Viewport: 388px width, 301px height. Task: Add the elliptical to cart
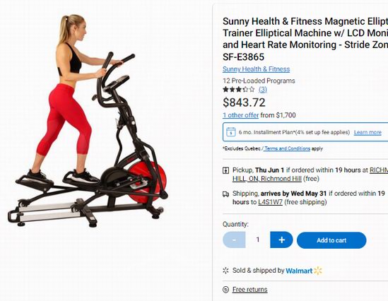pos(331,240)
